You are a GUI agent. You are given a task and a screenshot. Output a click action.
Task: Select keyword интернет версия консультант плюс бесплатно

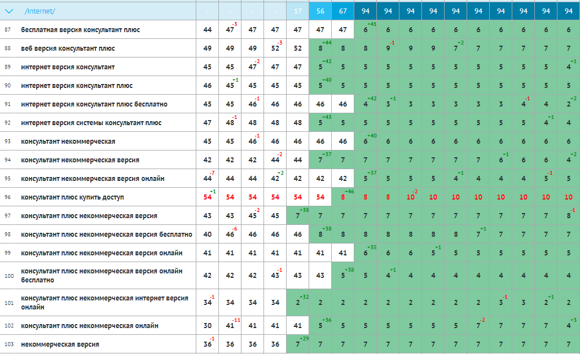click(94, 104)
